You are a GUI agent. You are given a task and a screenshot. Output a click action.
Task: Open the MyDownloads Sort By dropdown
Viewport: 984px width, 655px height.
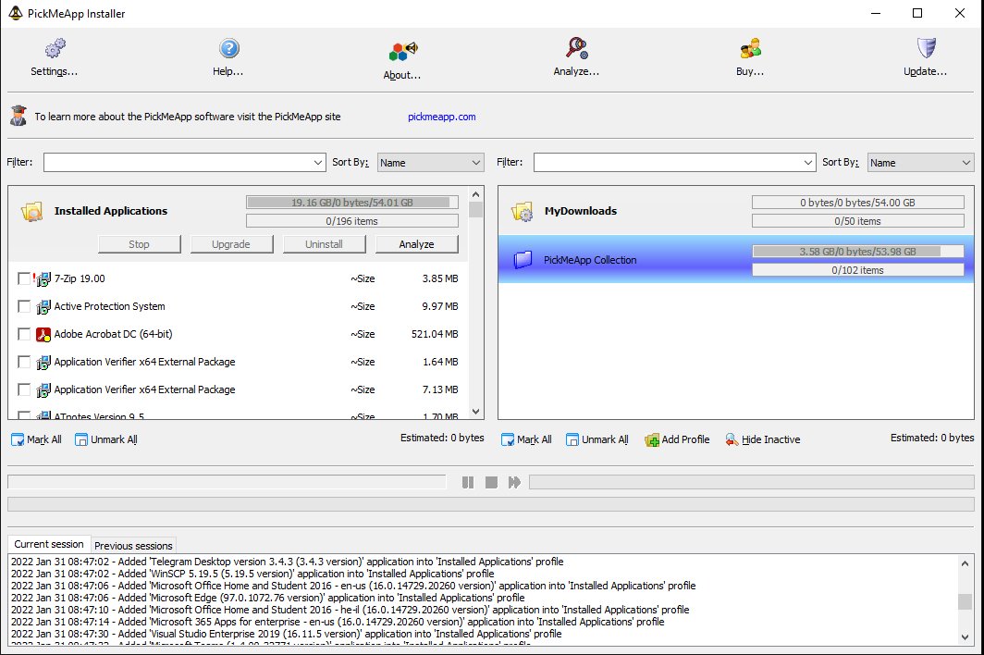(x=920, y=163)
